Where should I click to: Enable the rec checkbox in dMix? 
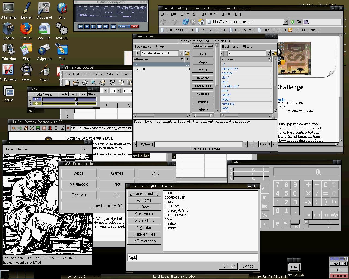(x=71, y=94)
